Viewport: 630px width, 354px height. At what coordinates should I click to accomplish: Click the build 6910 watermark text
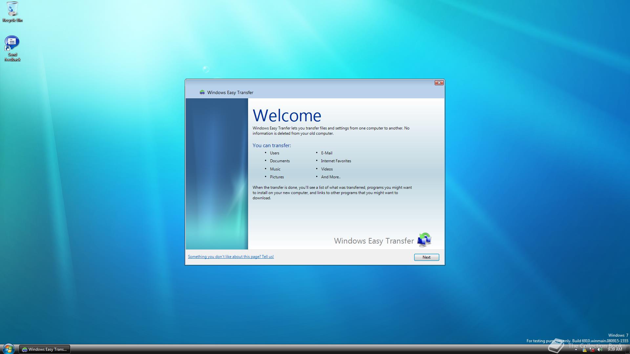point(577,341)
